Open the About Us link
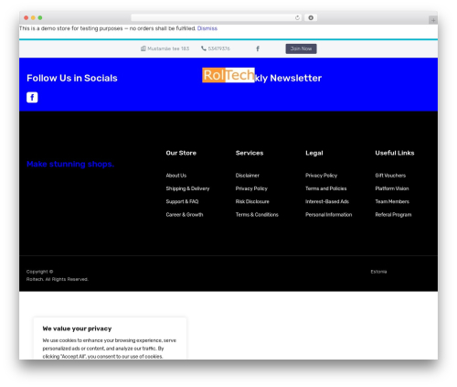 [176, 176]
